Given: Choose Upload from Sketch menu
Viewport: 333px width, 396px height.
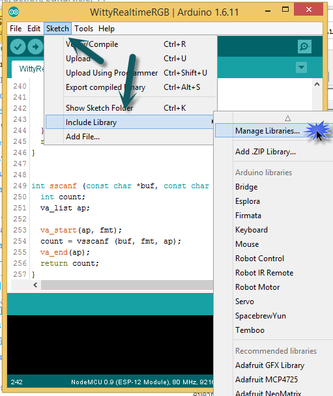Looking at the screenshot, I should [x=130, y=59].
